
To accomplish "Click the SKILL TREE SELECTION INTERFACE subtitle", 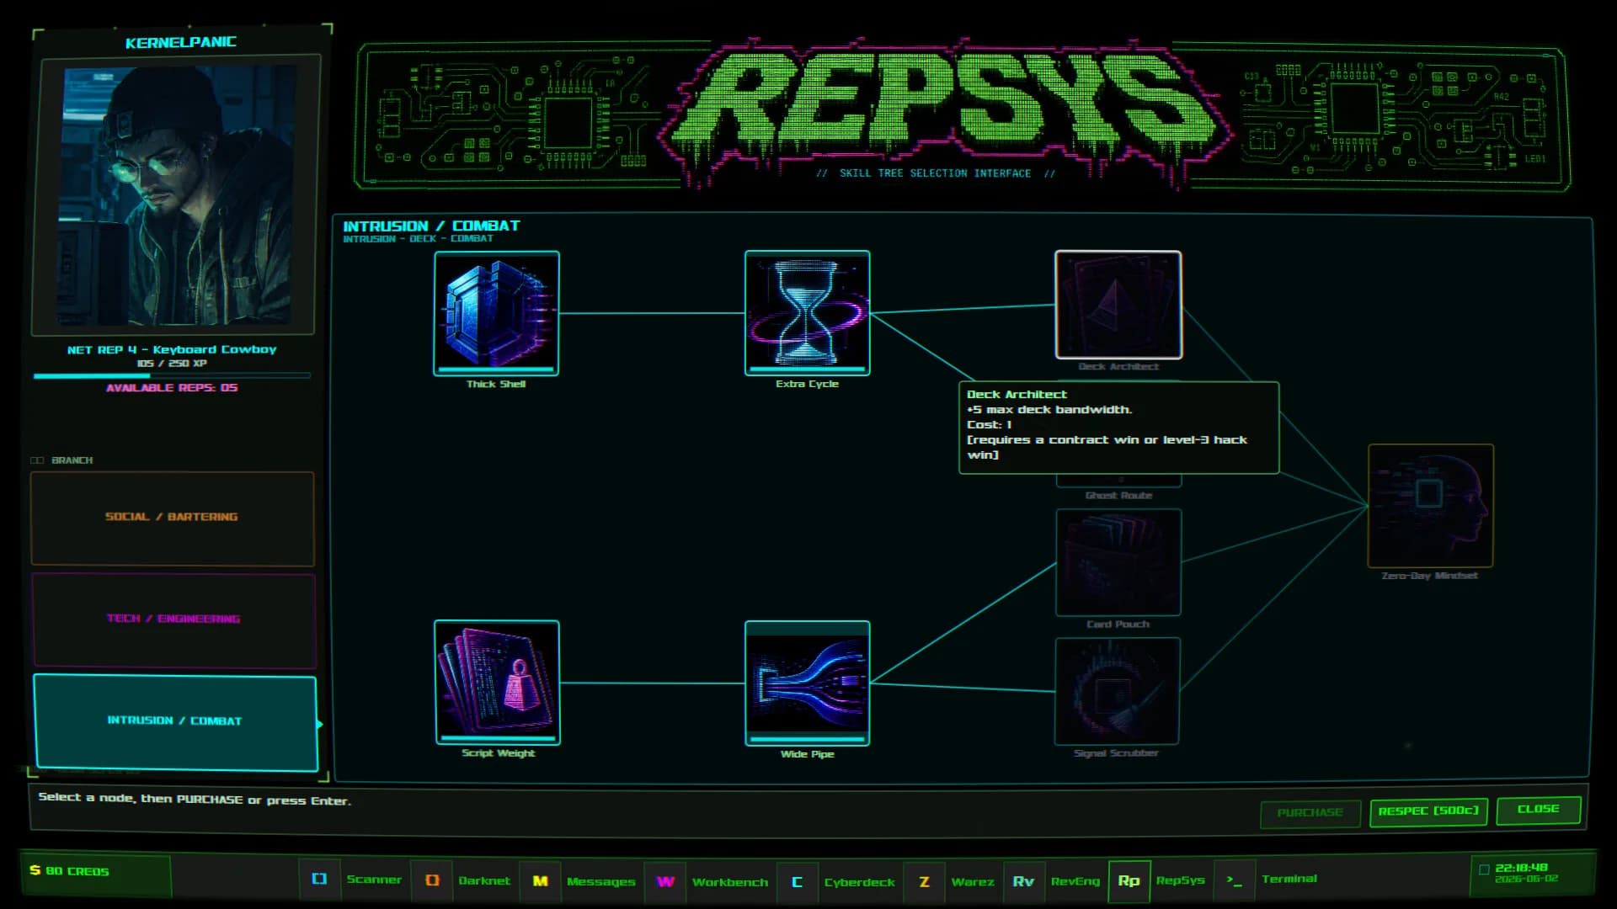I will tap(935, 173).
